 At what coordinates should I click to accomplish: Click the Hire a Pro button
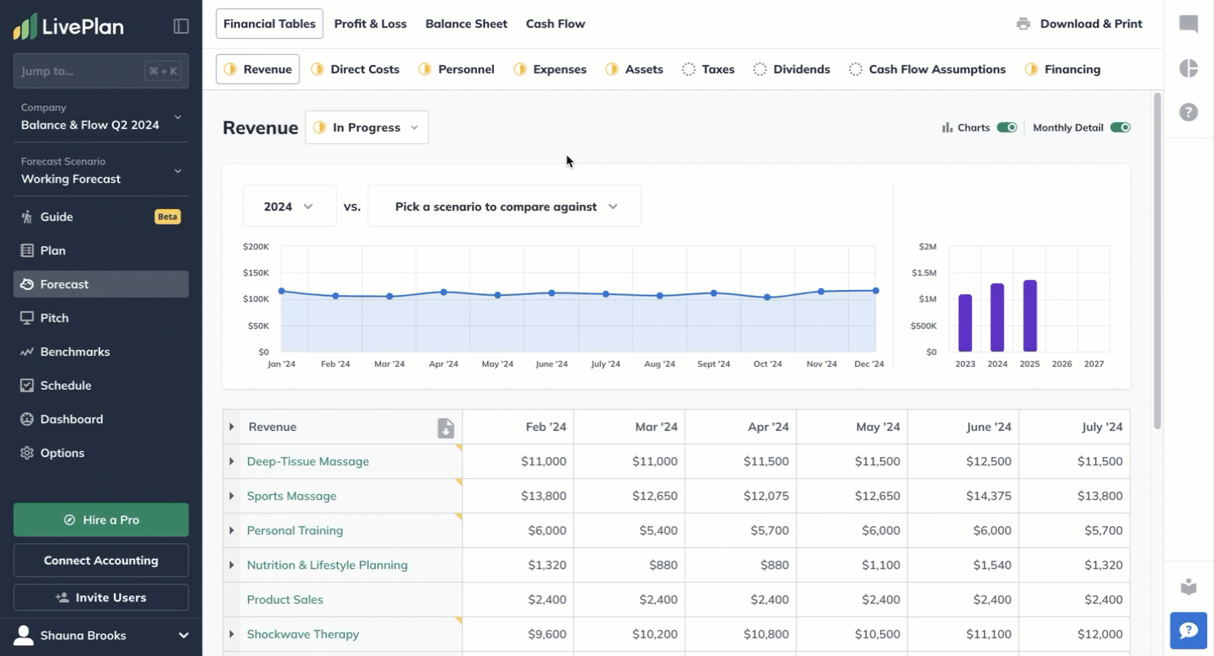click(x=101, y=520)
